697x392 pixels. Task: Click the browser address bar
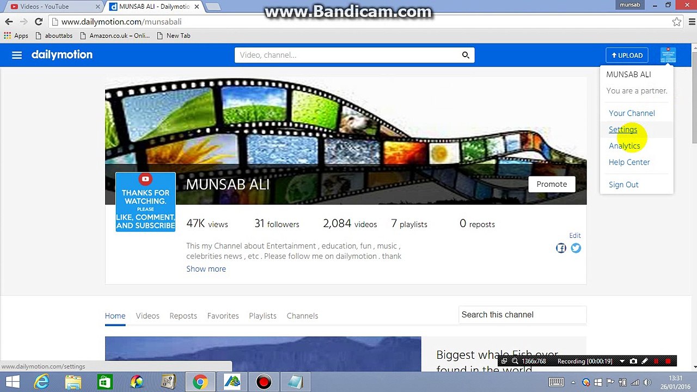coord(359,22)
